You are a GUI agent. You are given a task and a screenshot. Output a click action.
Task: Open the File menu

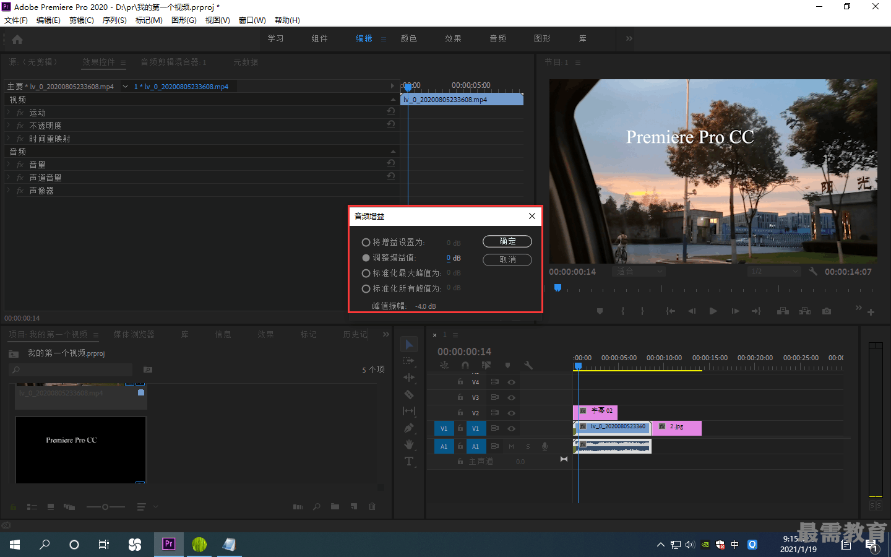[16, 20]
